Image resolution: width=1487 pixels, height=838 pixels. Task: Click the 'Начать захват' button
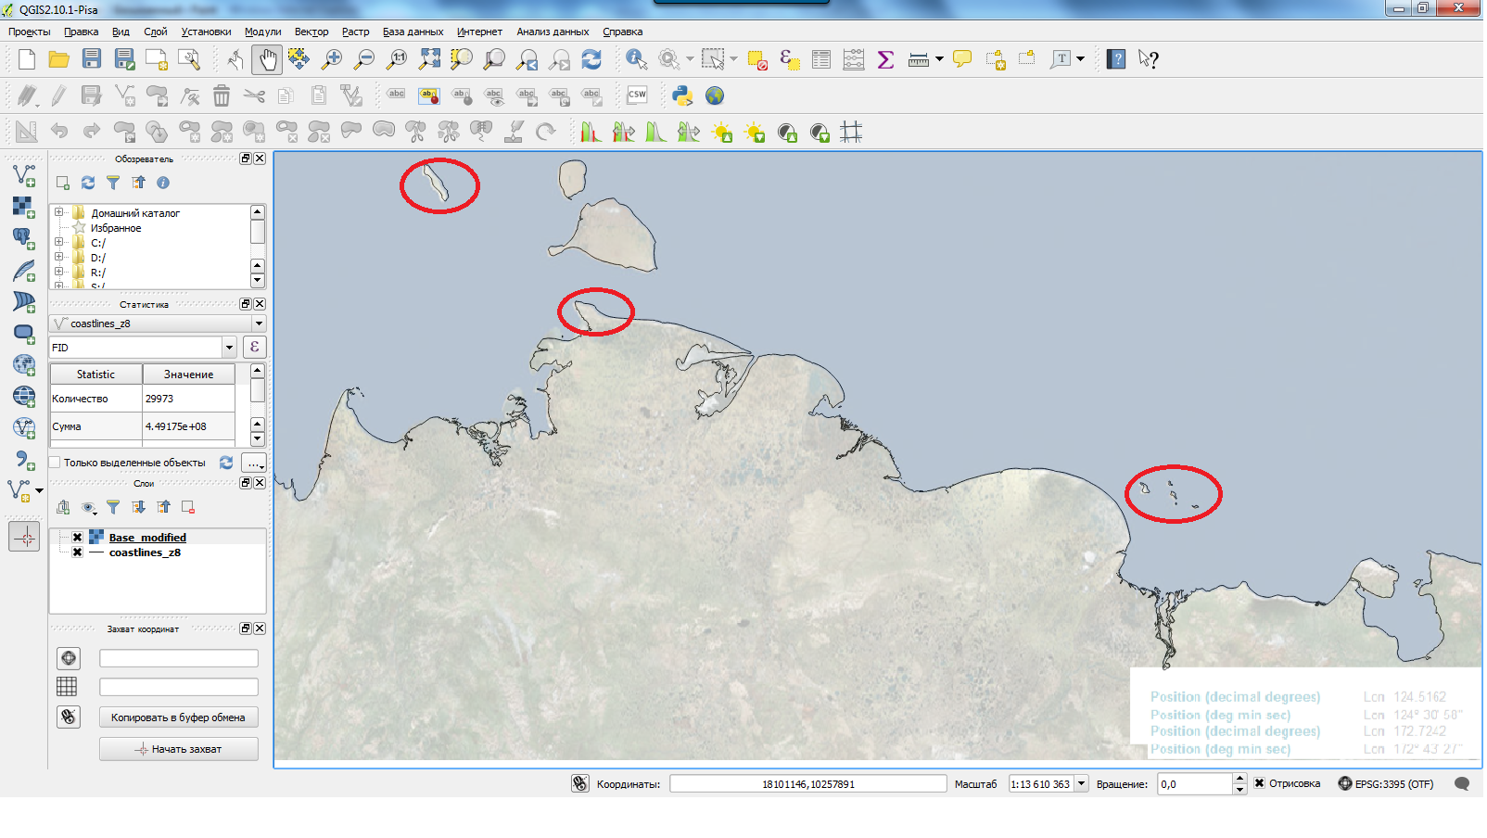(x=178, y=749)
